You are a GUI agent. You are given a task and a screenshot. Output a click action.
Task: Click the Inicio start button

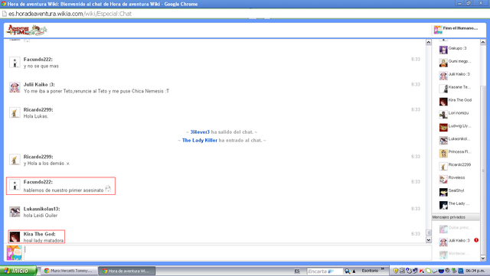tap(18, 271)
